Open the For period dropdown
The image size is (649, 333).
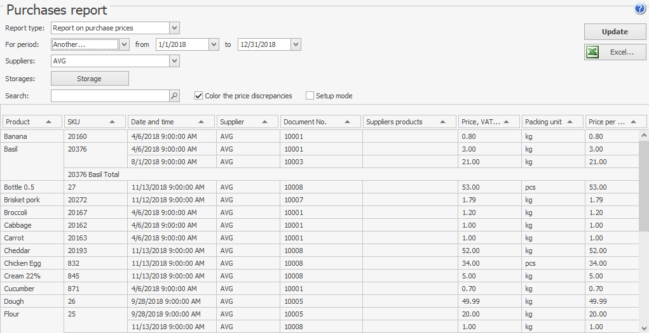pyautogui.click(x=125, y=44)
